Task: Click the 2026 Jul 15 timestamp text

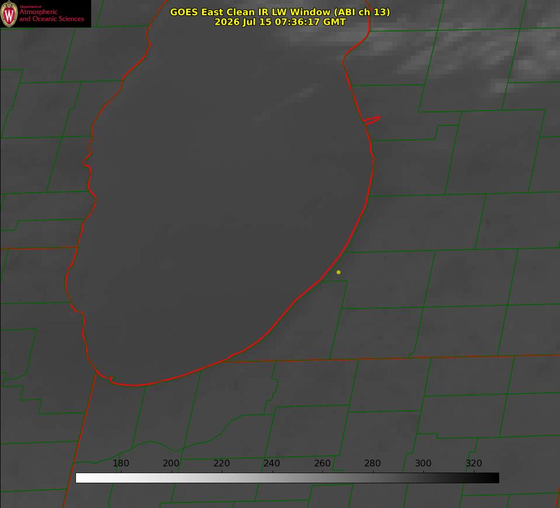Action: [280, 22]
